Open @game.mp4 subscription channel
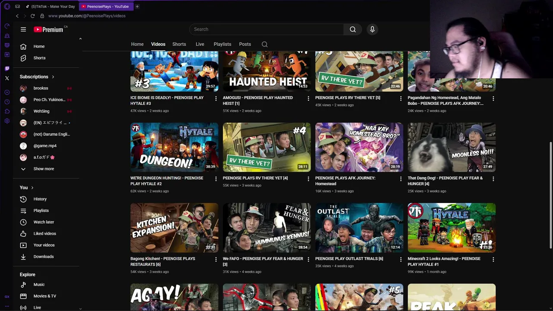 (46, 146)
